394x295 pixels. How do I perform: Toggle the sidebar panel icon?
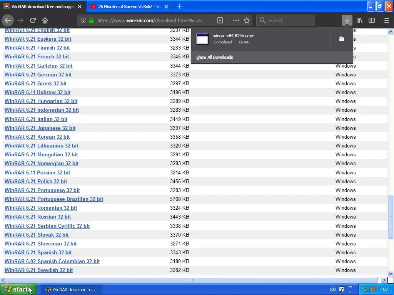point(372,20)
